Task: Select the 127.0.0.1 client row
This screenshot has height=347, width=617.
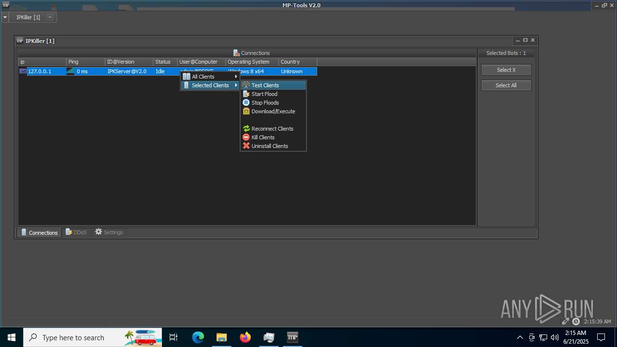Action: (168, 71)
